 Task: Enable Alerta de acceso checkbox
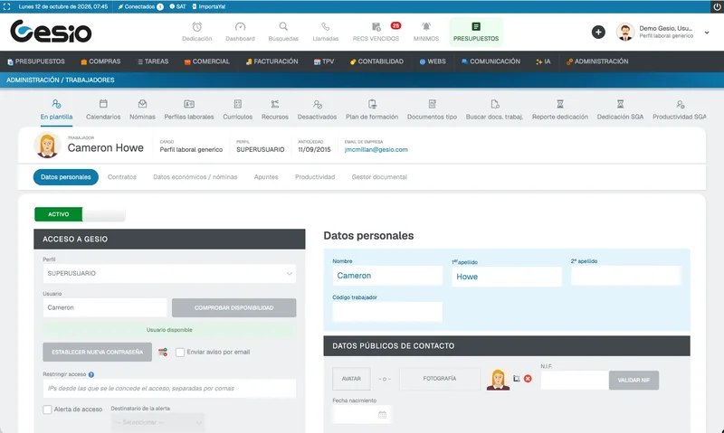point(47,409)
